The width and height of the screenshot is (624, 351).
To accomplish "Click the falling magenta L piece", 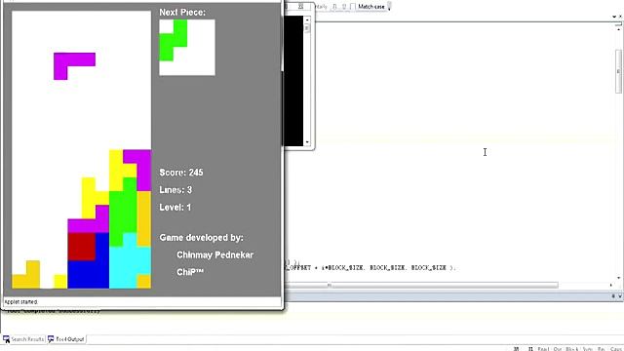I will [74, 66].
